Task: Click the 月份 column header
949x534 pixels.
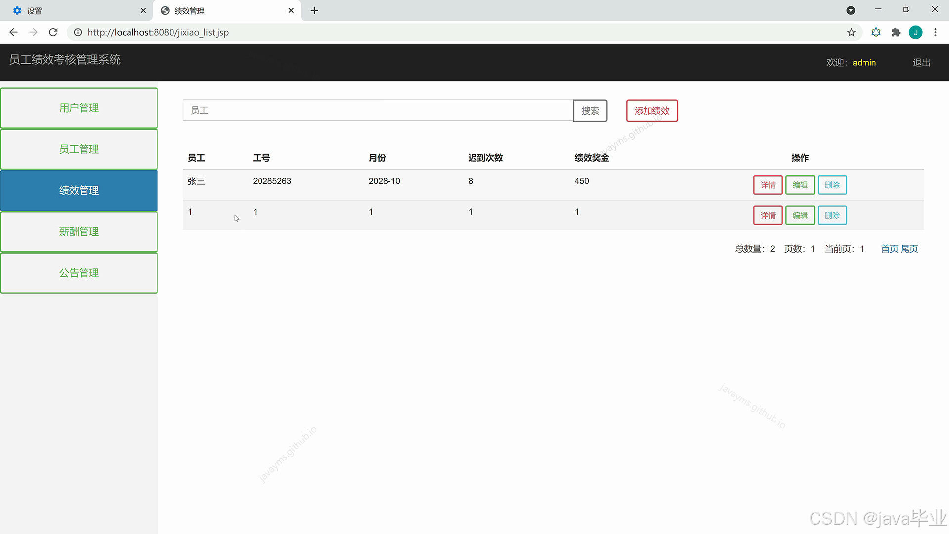Action: (377, 158)
